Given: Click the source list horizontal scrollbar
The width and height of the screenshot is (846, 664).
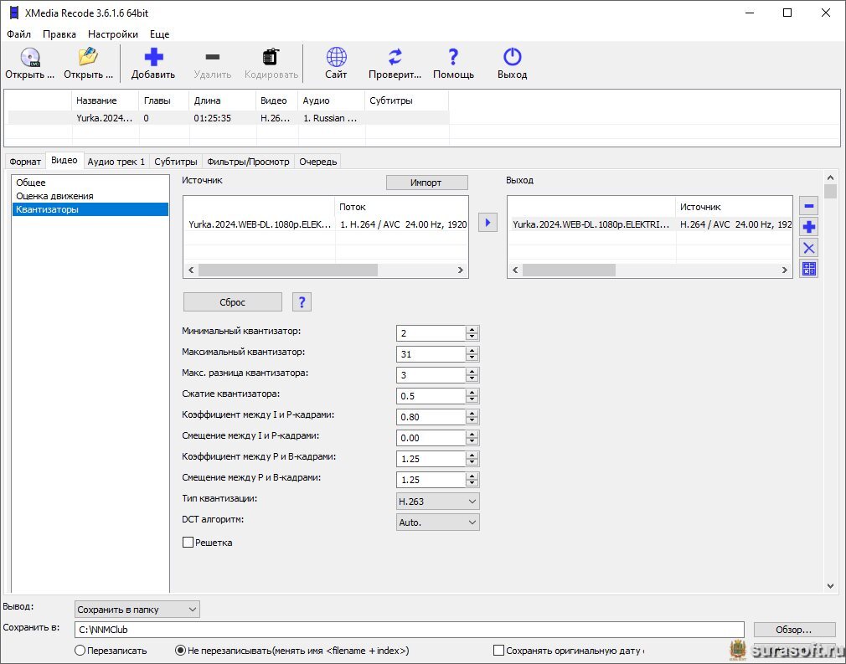Looking at the screenshot, I should (288, 270).
